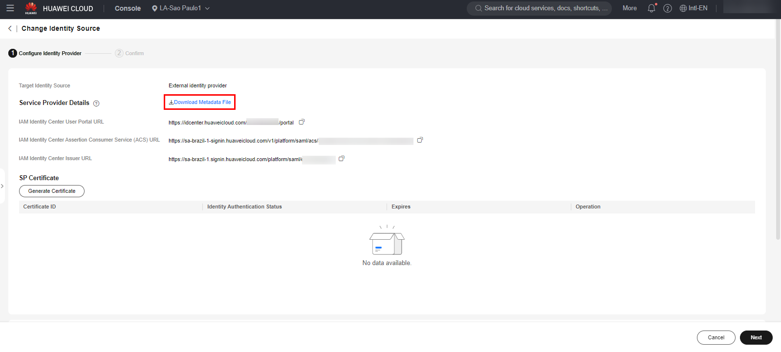Cancel the identity source change
Viewport: 781px width, 352px height.
(x=716, y=337)
